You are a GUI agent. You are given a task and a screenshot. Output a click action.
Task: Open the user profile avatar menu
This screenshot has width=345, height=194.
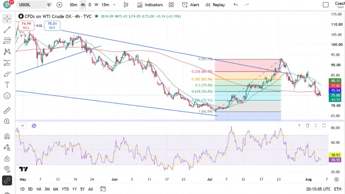click(7, 4)
